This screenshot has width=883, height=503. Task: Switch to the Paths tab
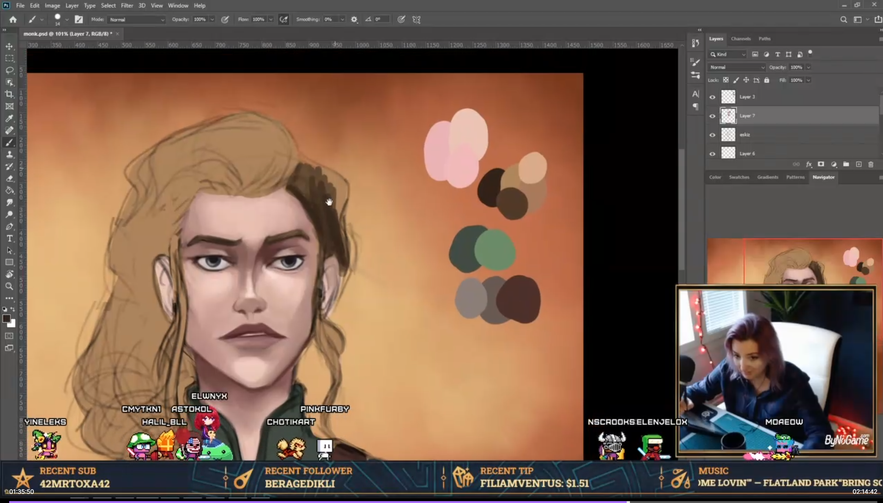(764, 39)
